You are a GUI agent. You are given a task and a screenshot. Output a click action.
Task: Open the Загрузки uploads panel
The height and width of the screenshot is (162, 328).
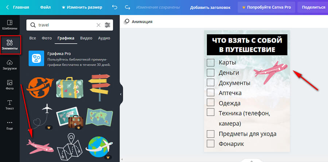tap(9, 65)
